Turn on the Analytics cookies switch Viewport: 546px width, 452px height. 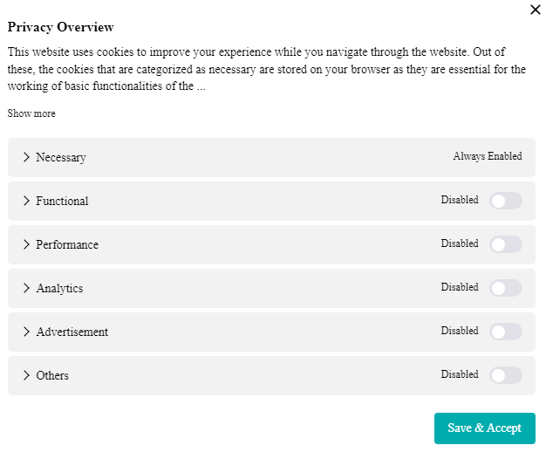pos(506,288)
